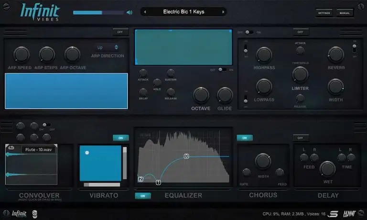Click the S brand logo in footer
This screenshot has width=367, height=220.
[333, 214]
